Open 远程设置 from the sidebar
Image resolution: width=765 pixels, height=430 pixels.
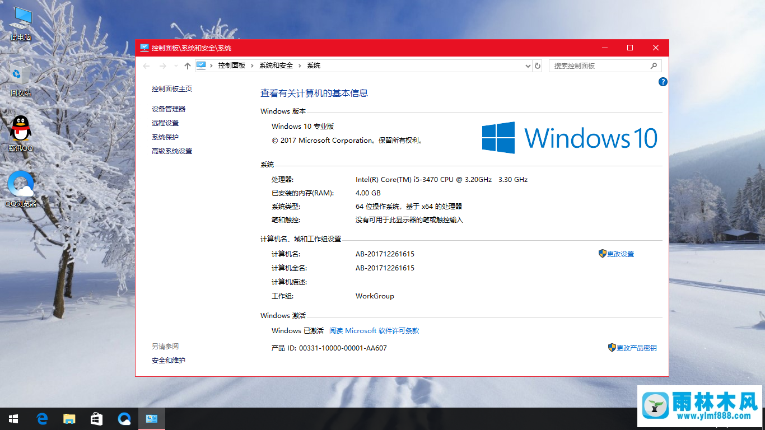(x=165, y=123)
